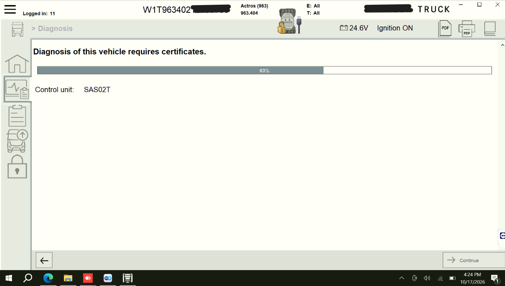Click the Meet Now camera tray icon
The image size is (505, 286).
point(414,278)
